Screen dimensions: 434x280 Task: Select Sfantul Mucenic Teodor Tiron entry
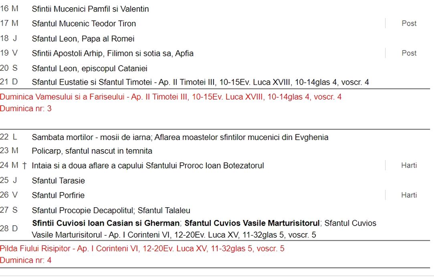pos(84,24)
